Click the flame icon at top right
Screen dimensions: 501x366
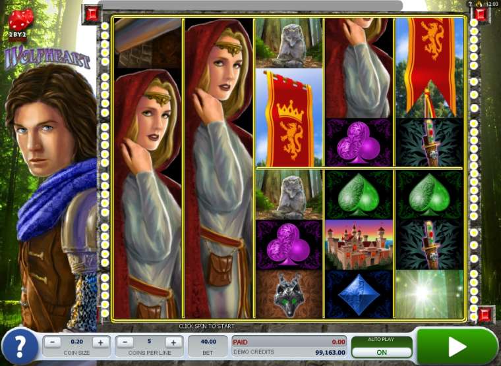pos(479,4)
